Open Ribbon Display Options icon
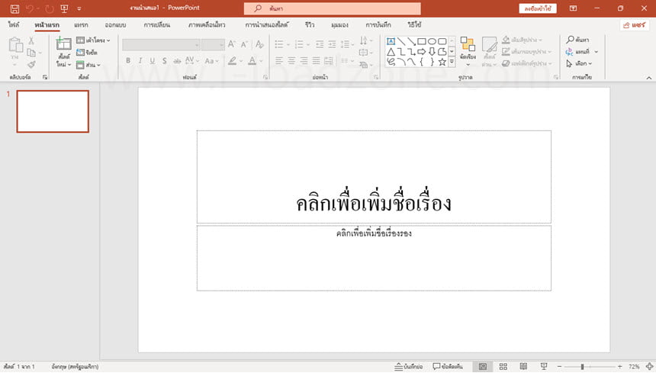This screenshot has width=656, height=373. [x=573, y=8]
